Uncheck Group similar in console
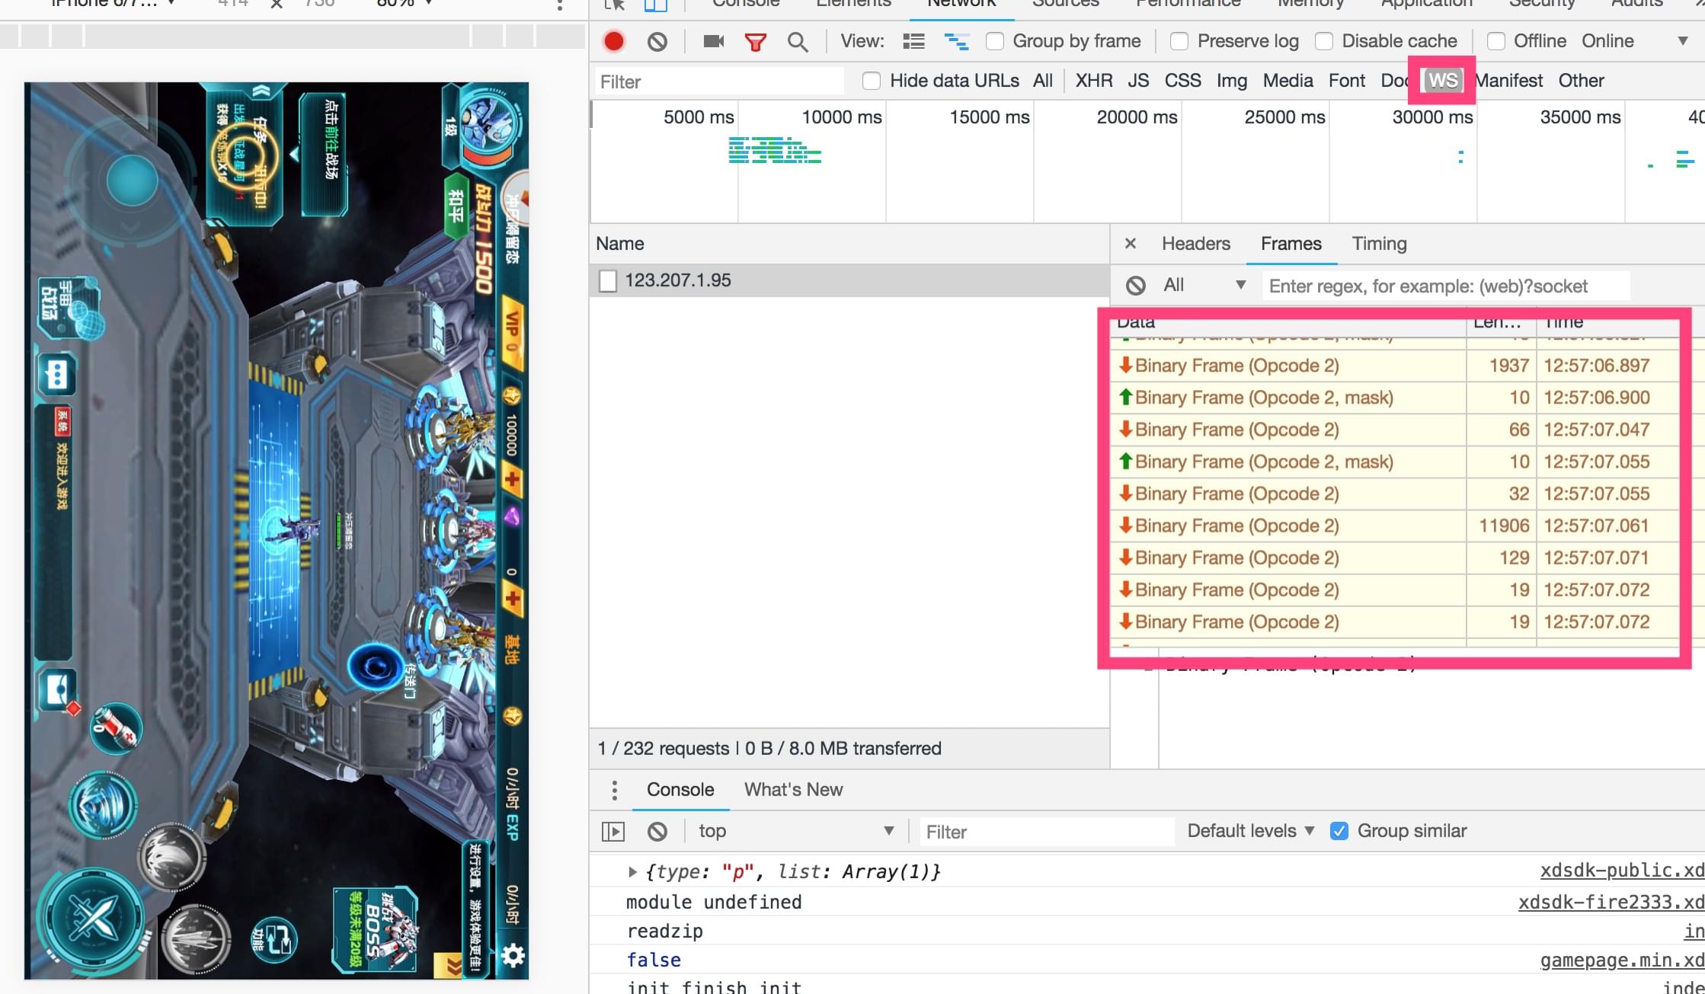This screenshot has height=994, width=1705. pos(1339,831)
